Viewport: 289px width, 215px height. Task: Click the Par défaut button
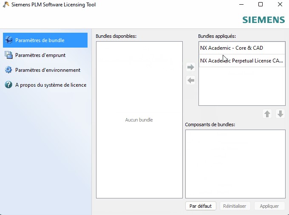pos(201,206)
